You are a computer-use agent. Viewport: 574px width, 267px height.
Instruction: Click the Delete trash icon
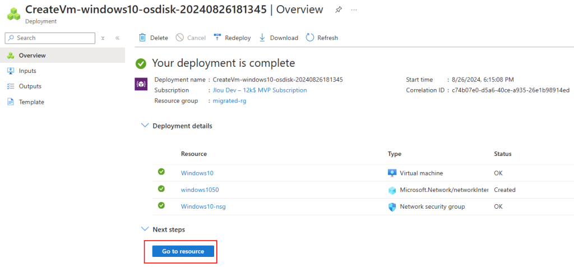(x=142, y=38)
